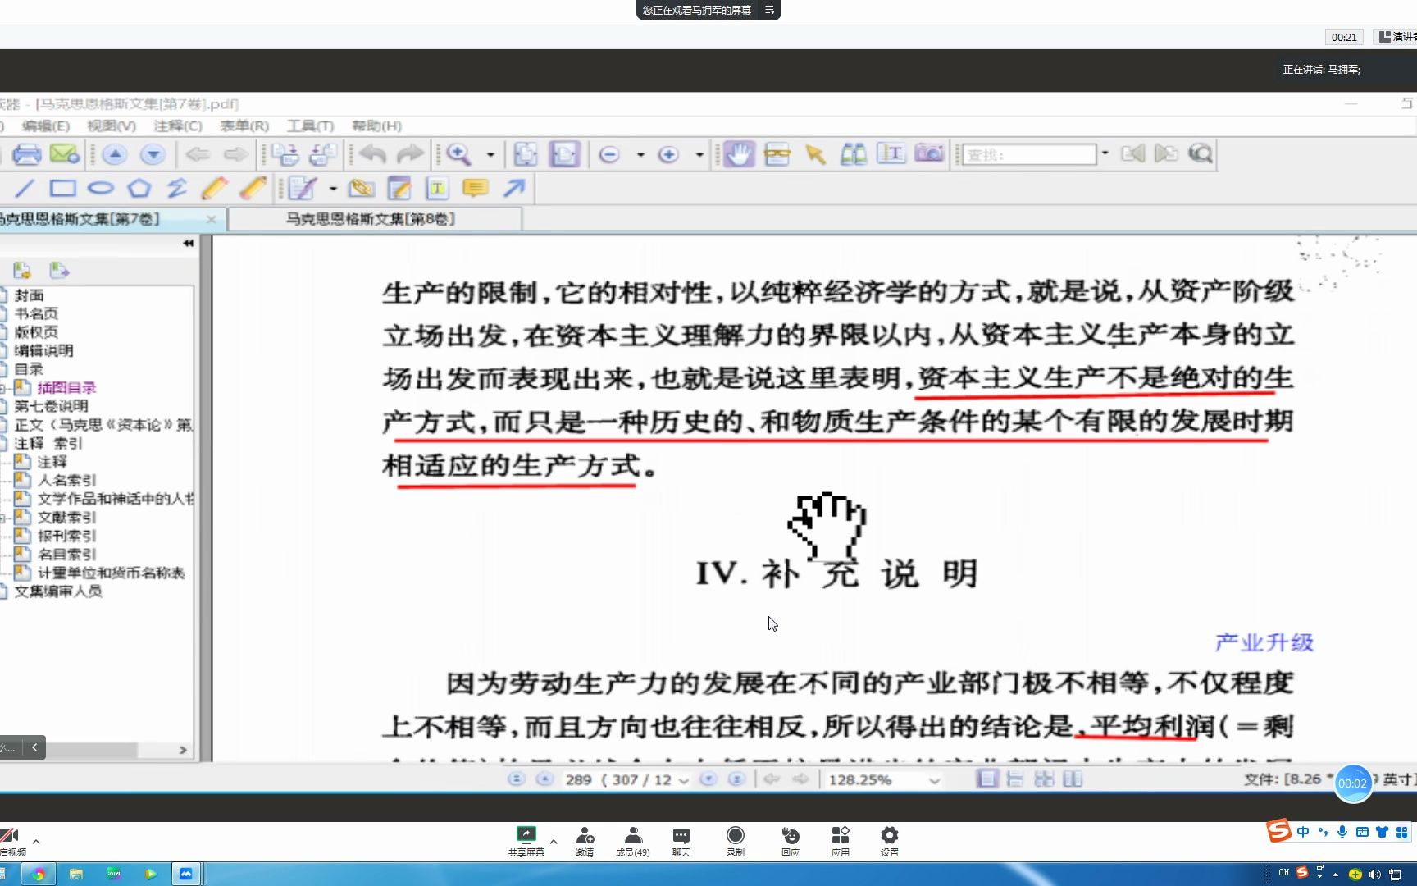Click the email document icon
The height and width of the screenshot is (886, 1417).
point(64,154)
